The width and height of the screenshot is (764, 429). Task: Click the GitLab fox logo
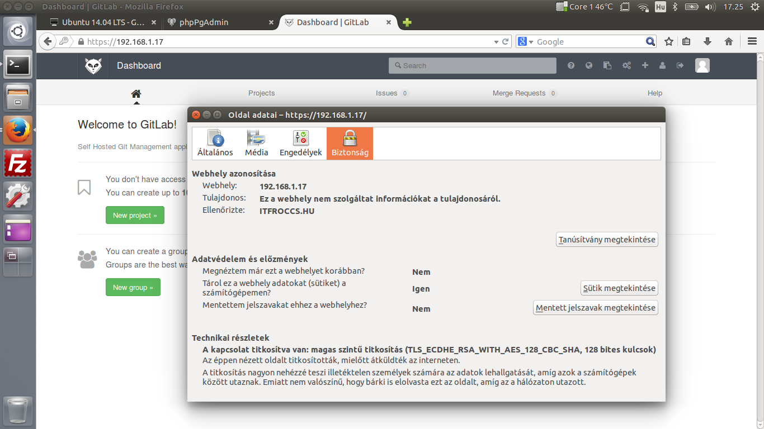[94, 65]
